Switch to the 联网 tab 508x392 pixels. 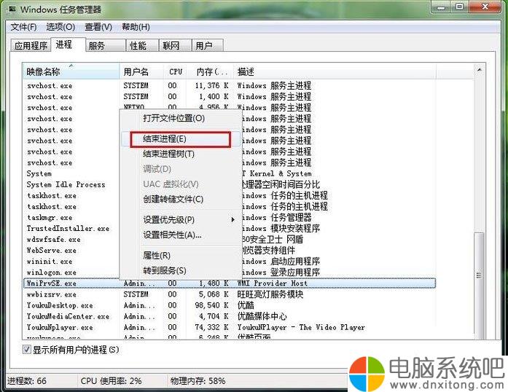click(x=175, y=46)
